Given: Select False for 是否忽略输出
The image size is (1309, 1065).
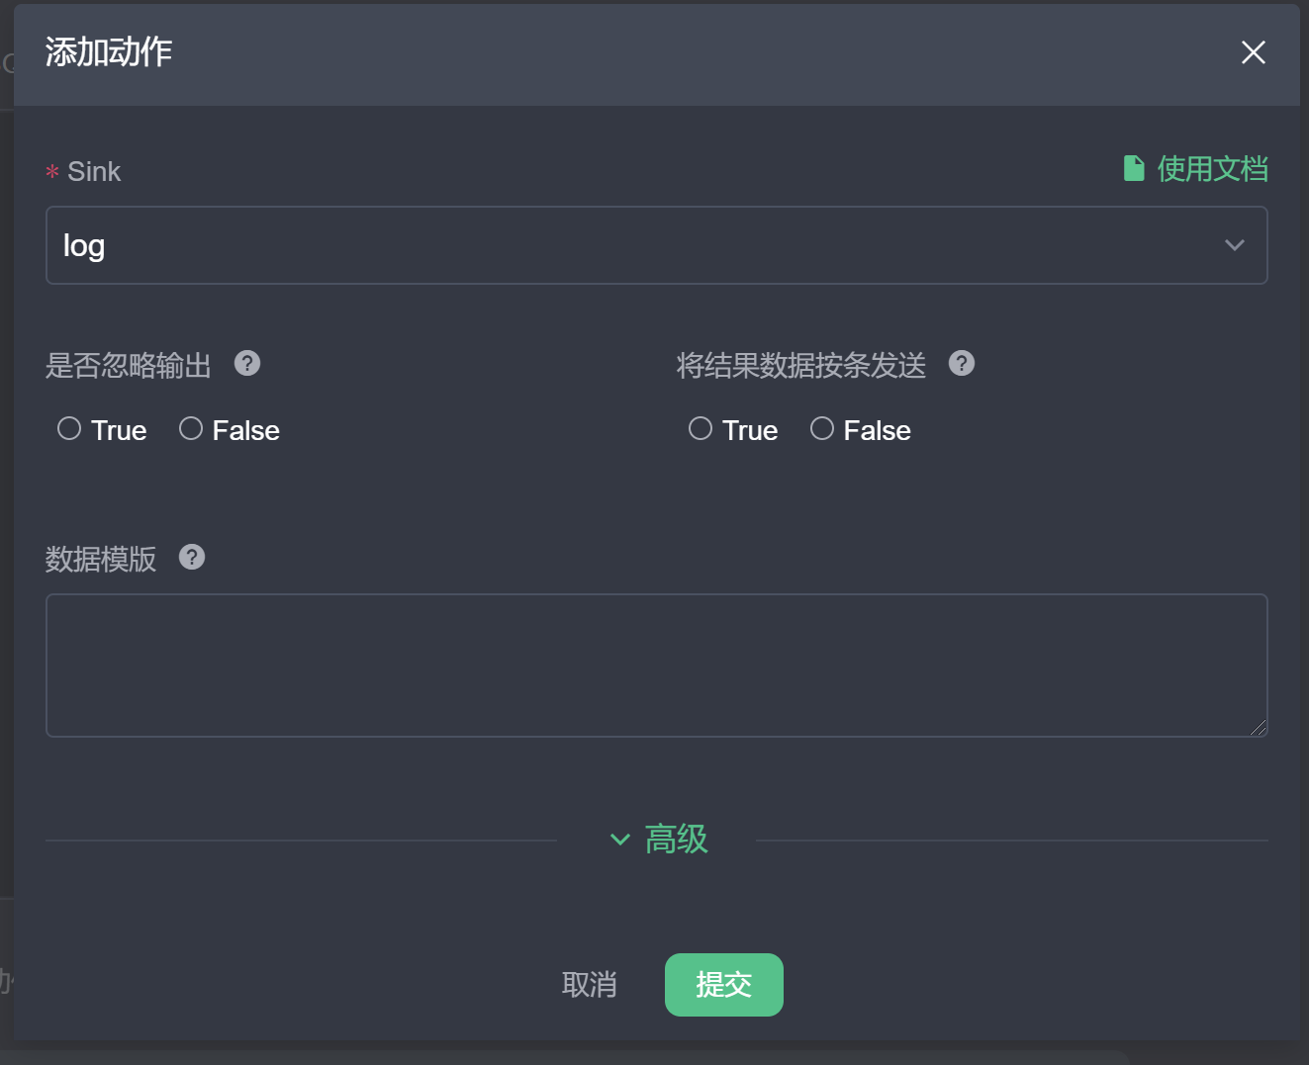Looking at the screenshot, I should tap(190, 428).
